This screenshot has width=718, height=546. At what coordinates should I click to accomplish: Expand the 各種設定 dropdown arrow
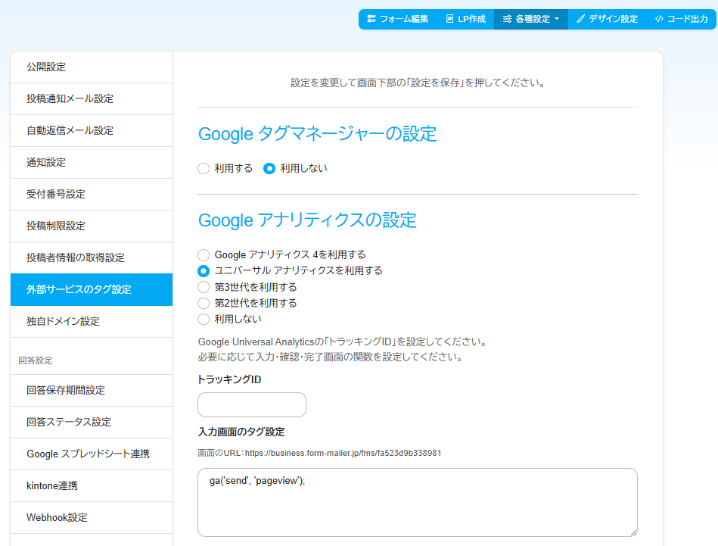(x=557, y=19)
